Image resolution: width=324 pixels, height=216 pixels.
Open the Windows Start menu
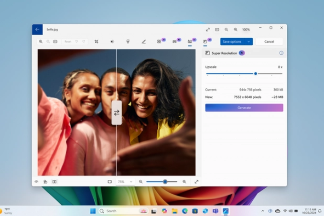(93, 211)
